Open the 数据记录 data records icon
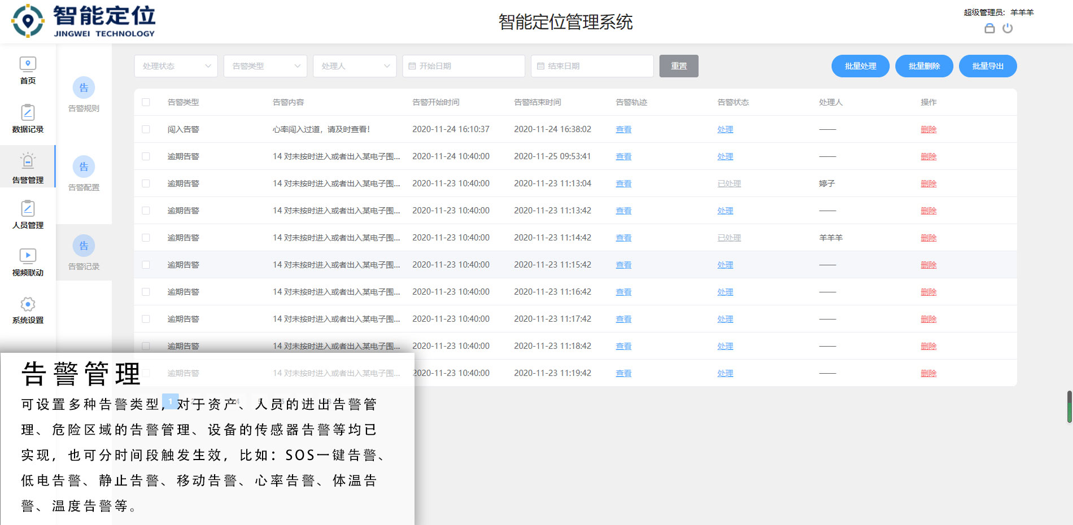The width and height of the screenshot is (1073, 525). click(28, 112)
